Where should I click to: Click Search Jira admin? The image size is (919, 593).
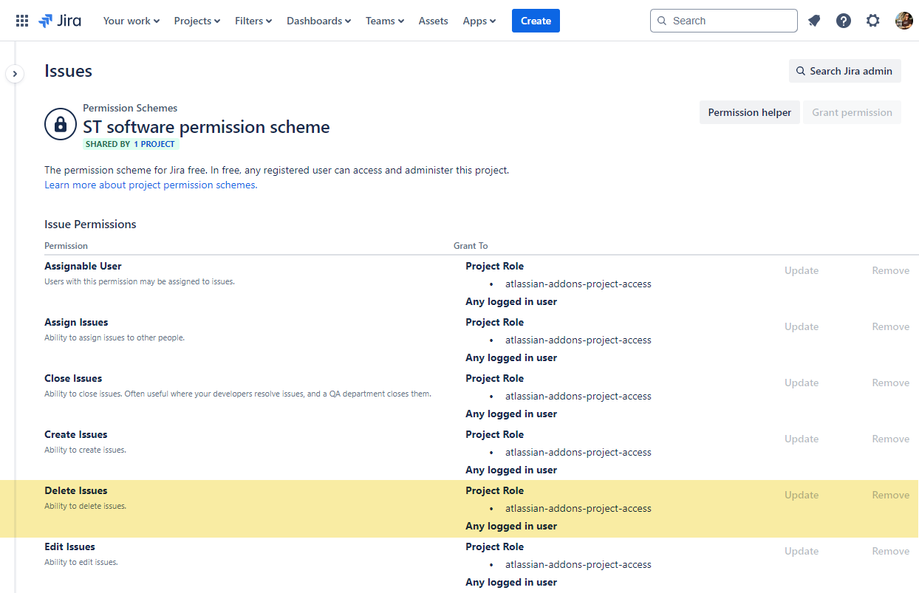tap(844, 70)
